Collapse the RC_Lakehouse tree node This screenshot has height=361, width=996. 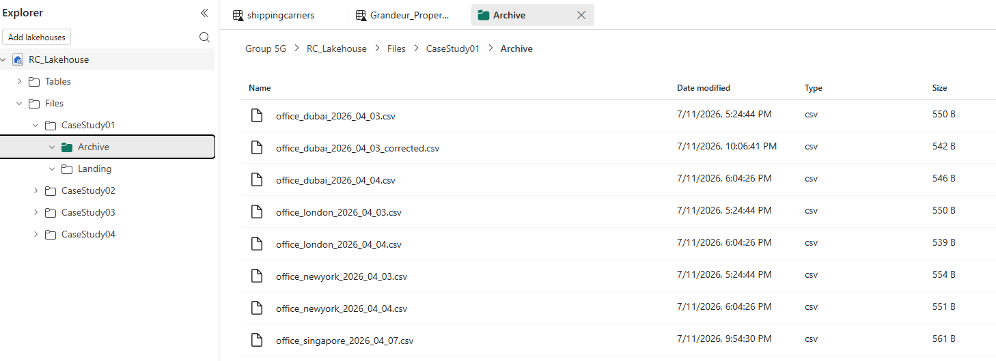tap(3, 59)
